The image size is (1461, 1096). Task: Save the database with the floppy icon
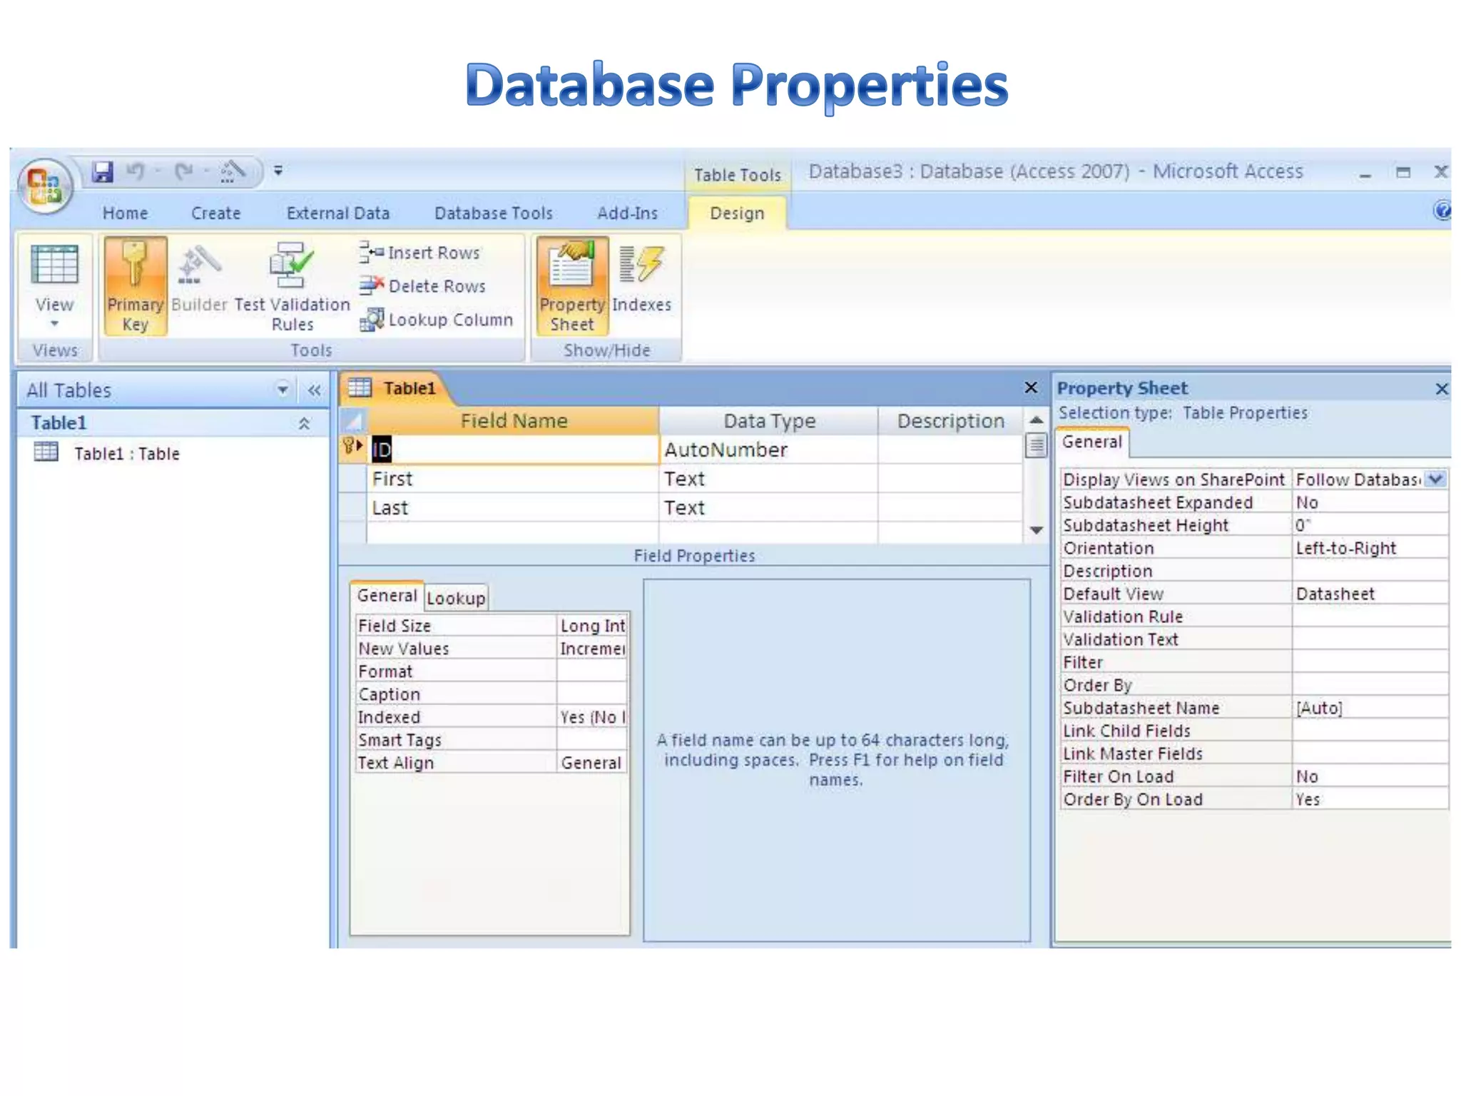[x=103, y=171]
